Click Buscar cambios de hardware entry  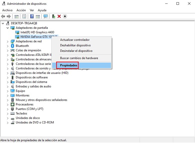click(79, 58)
